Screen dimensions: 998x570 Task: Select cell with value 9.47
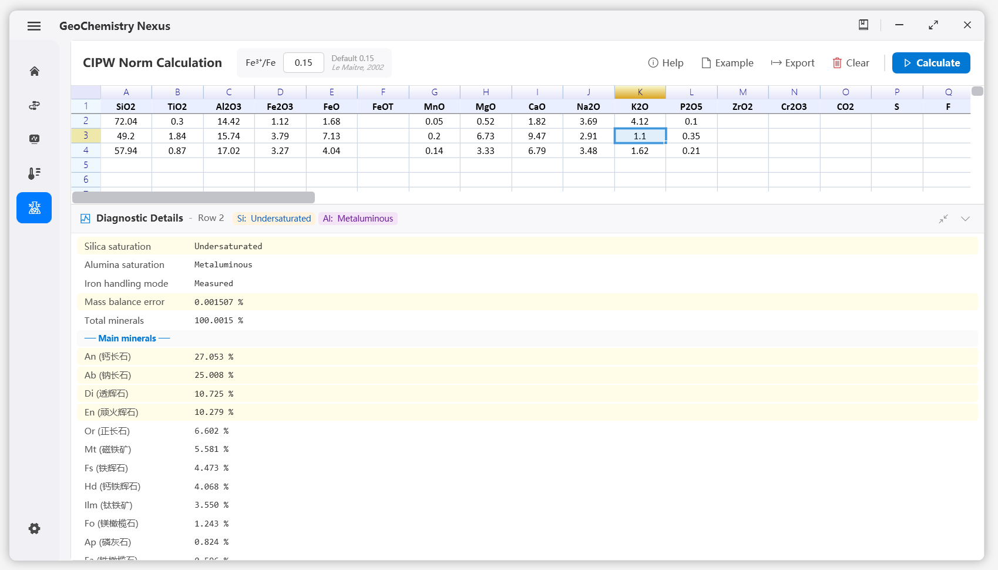(x=537, y=136)
